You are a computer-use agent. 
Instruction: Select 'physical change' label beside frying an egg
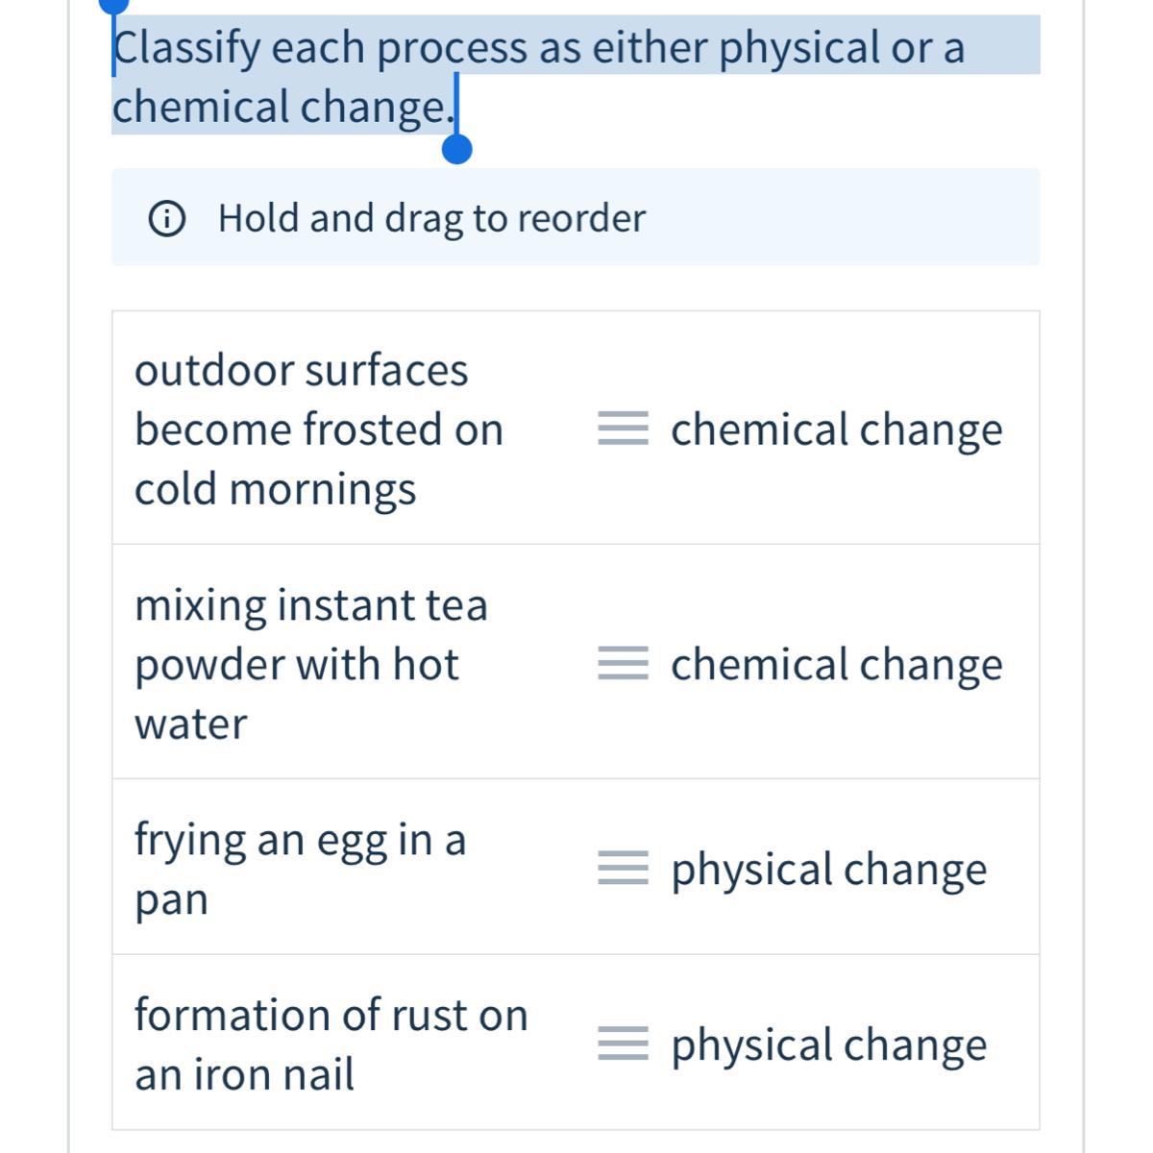click(x=828, y=869)
